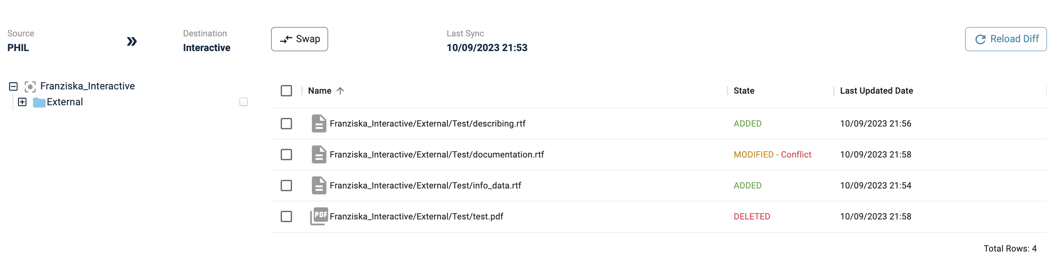Click the PDF icon for test.pdf

point(319,216)
